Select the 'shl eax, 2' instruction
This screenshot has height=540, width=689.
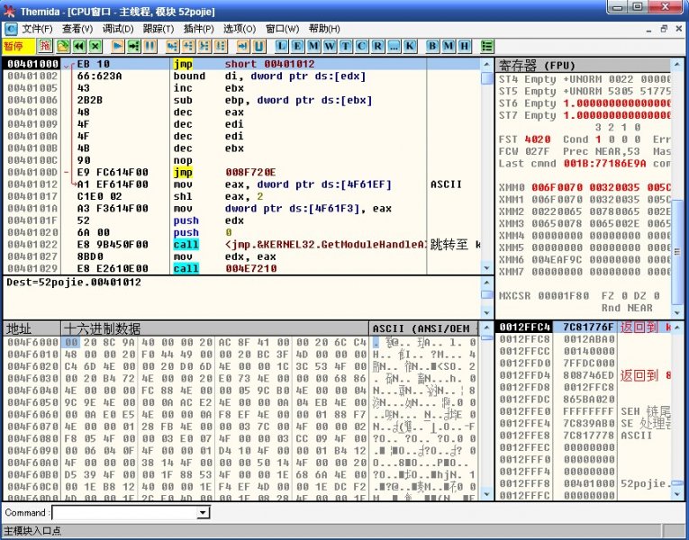pyautogui.click(x=241, y=196)
